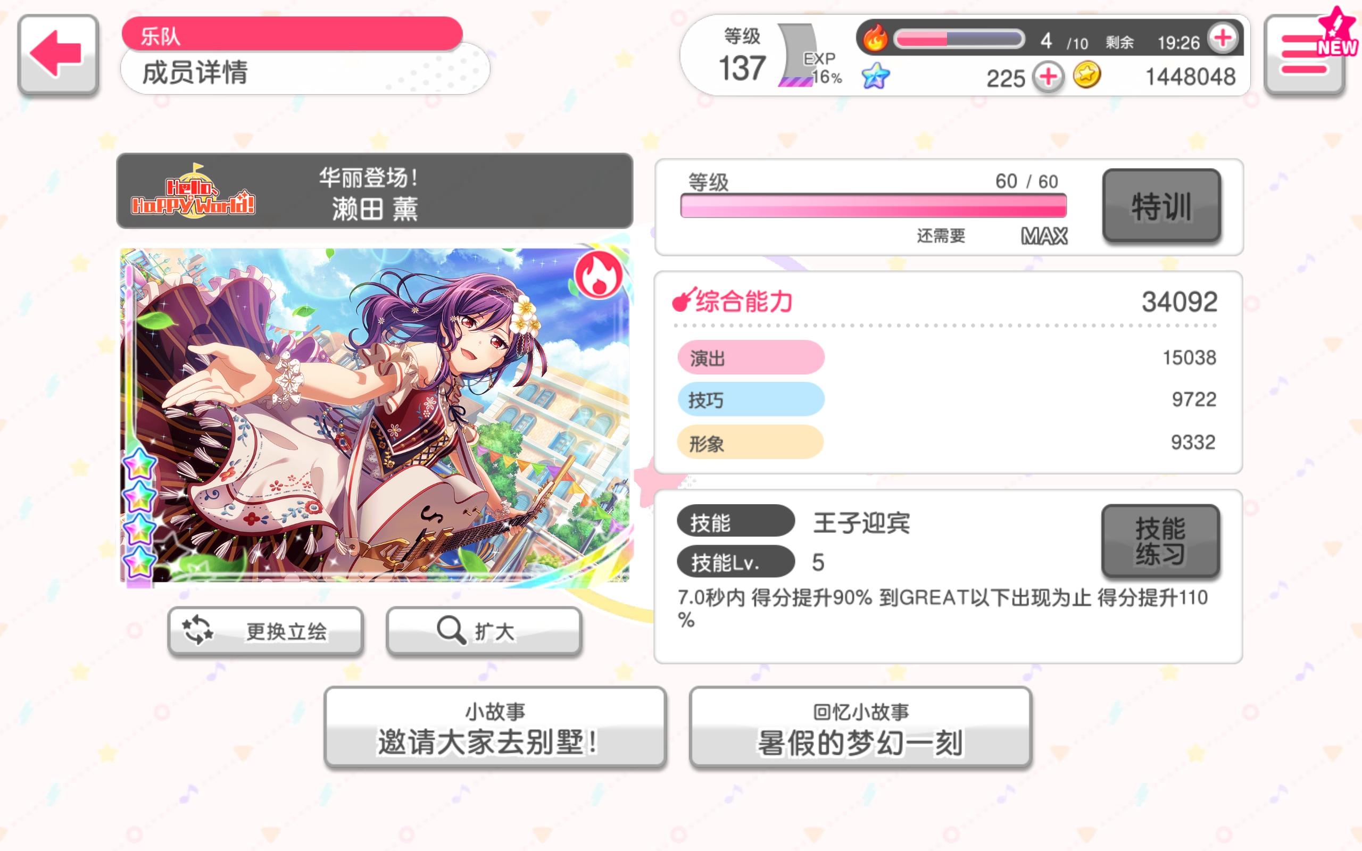1362x851 pixels.
Task: Tap the pink back arrow button
Action: 58,55
